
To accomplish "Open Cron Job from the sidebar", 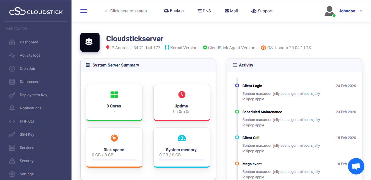I will [x=28, y=68].
